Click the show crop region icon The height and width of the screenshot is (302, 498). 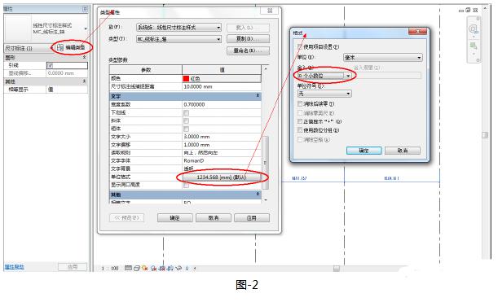pos(170,269)
